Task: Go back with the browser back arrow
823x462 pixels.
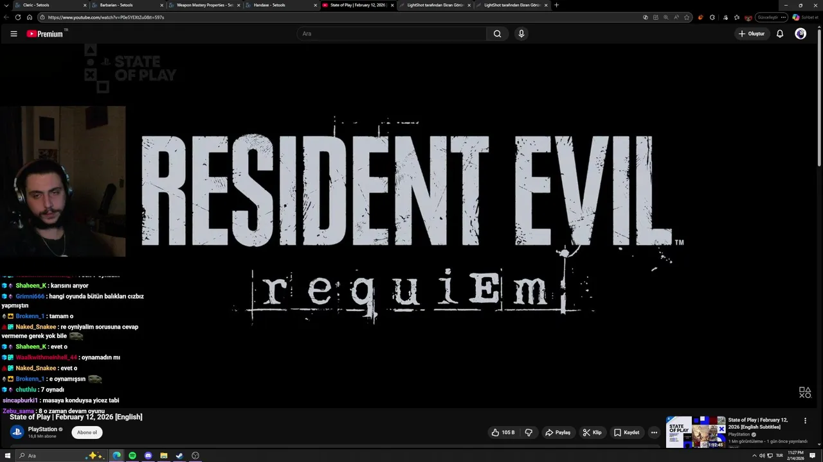Action: 7,17
